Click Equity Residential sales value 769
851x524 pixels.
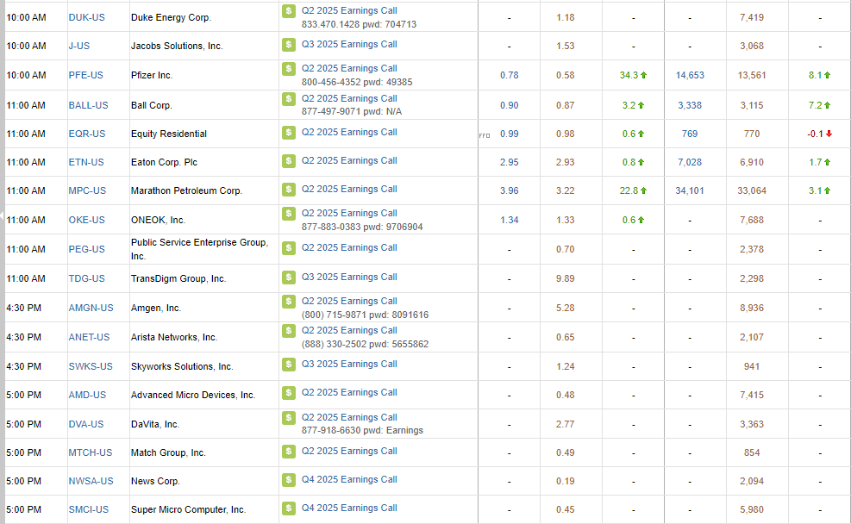[x=690, y=134]
